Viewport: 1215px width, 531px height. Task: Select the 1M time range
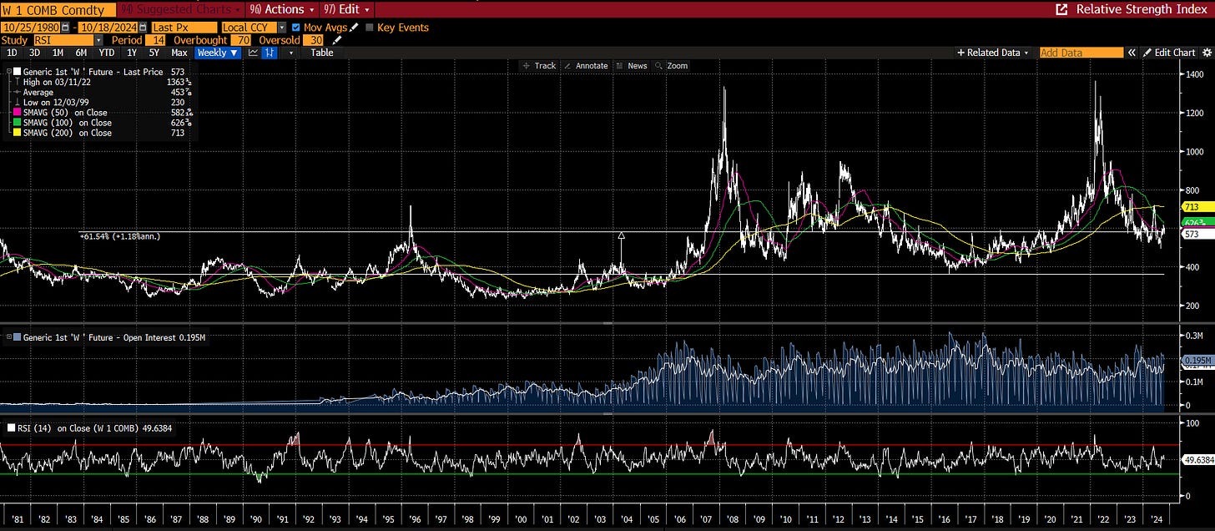pyautogui.click(x=58, y=53)
